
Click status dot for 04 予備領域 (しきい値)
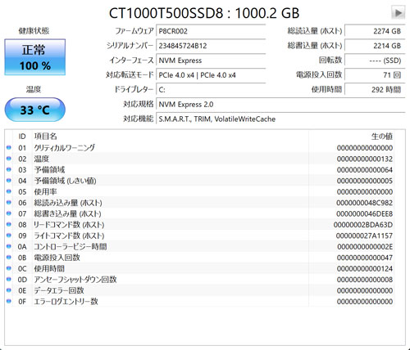coord(9,181)
